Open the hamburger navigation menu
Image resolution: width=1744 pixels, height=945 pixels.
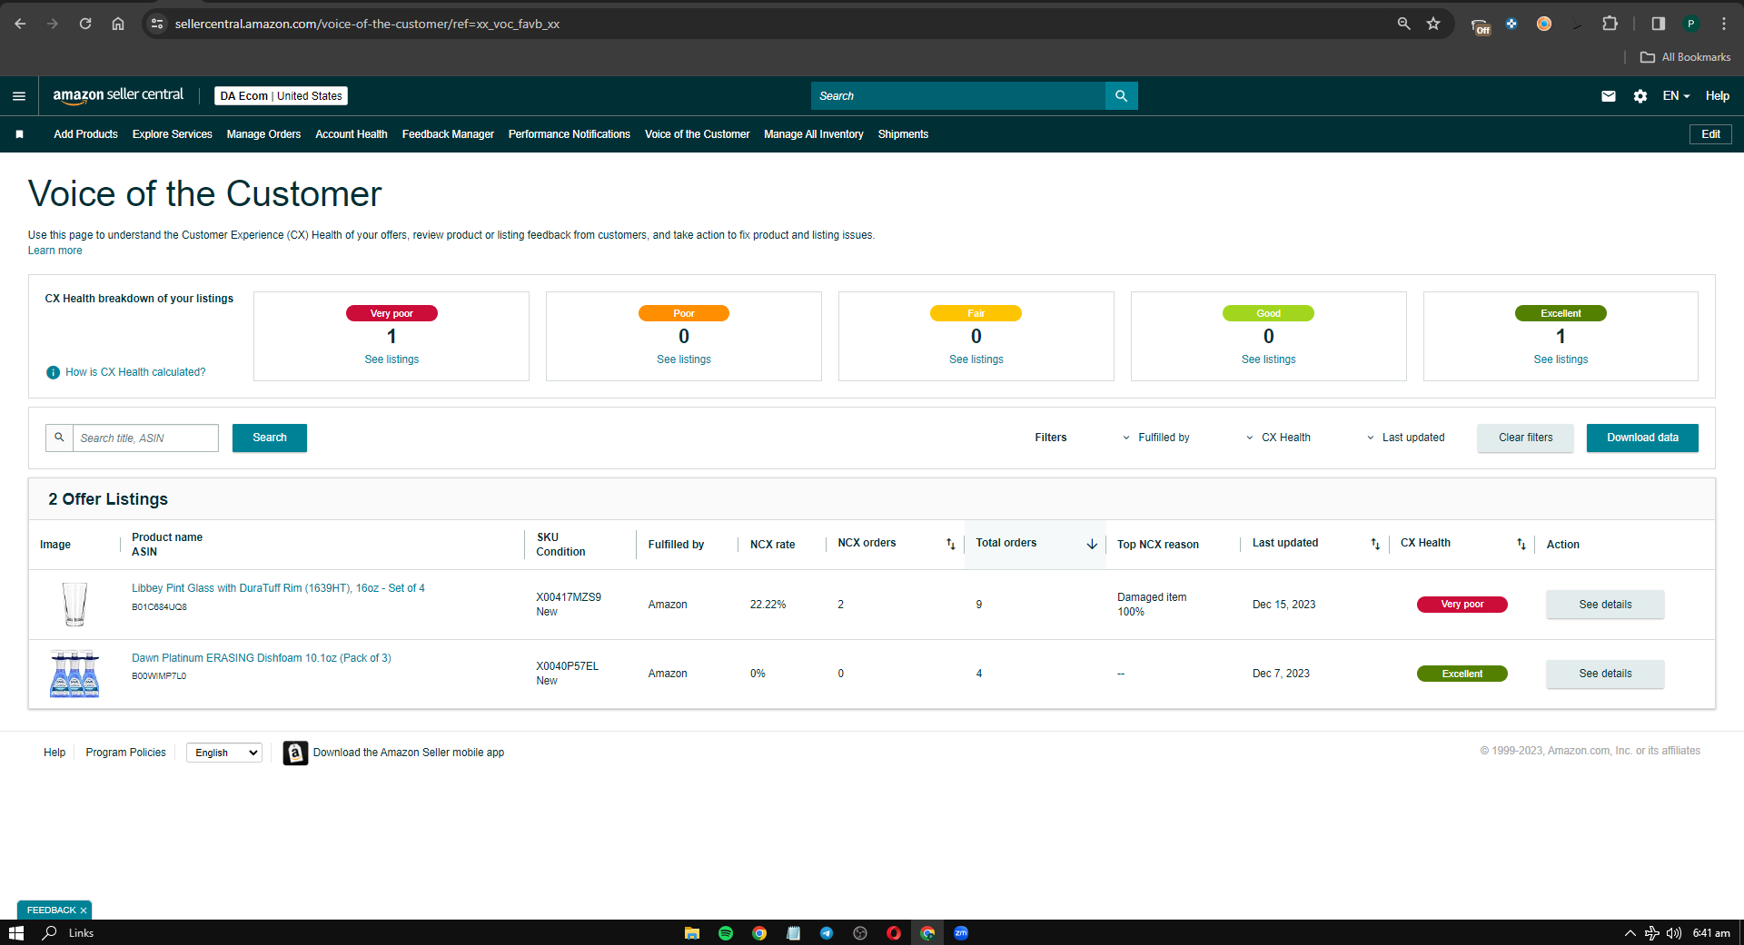pos(19,96)
